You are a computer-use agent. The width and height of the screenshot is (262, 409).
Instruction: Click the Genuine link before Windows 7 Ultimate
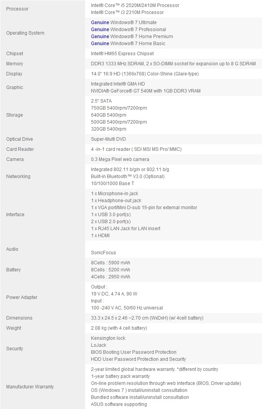click(100, 23)
